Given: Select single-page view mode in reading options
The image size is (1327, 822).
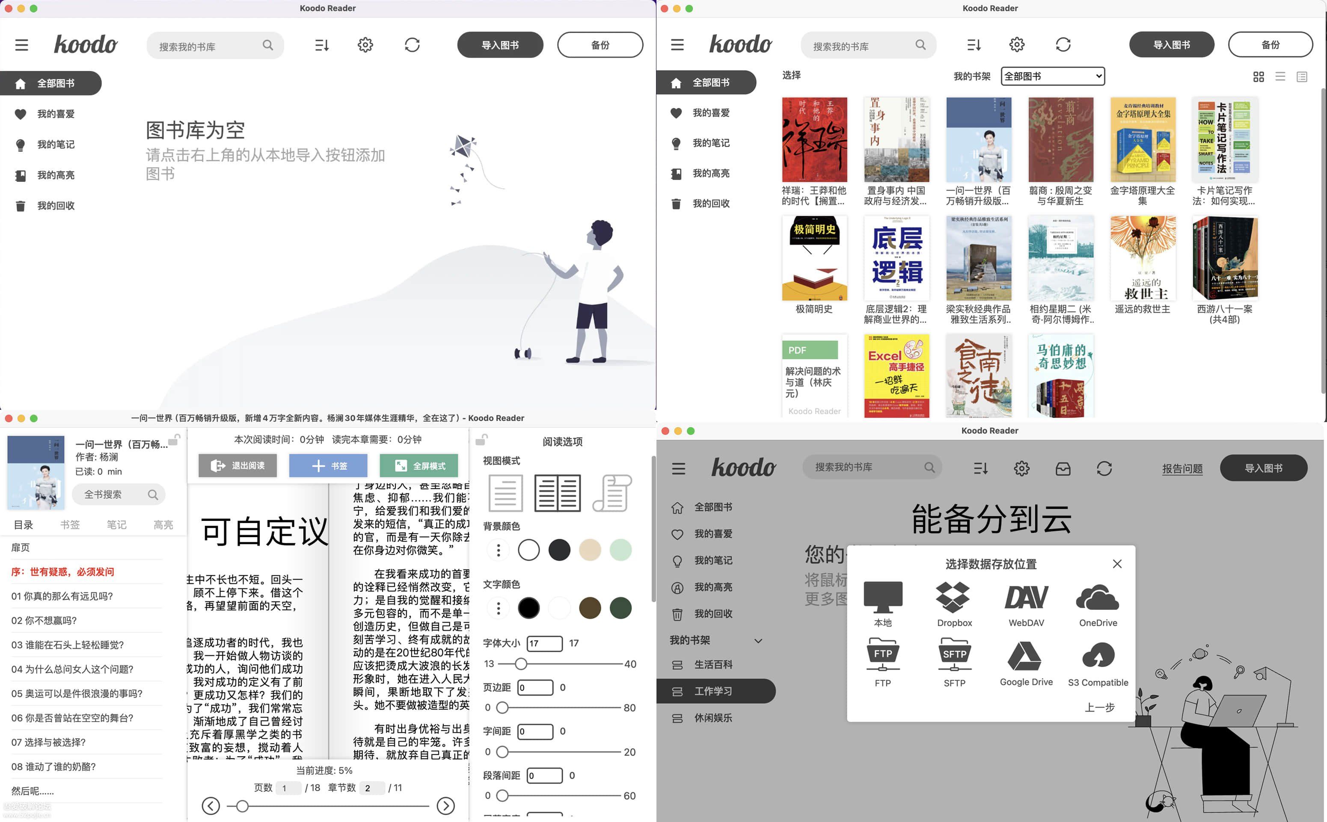Looking at the screenshot, I should coord(505,493).
